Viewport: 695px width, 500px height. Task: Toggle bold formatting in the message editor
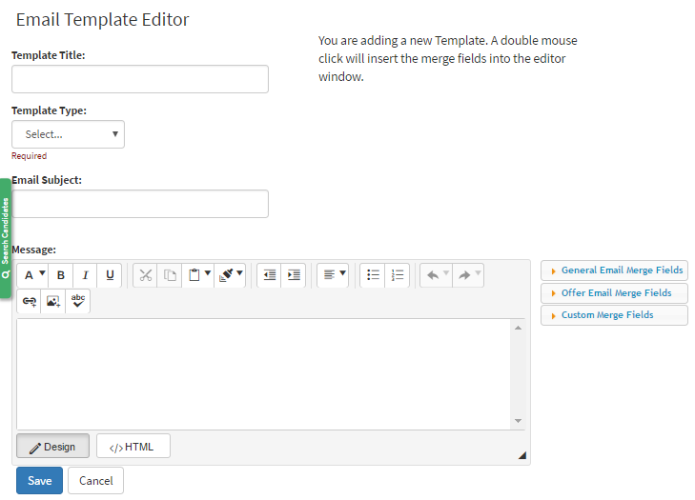tap(61, 275)
